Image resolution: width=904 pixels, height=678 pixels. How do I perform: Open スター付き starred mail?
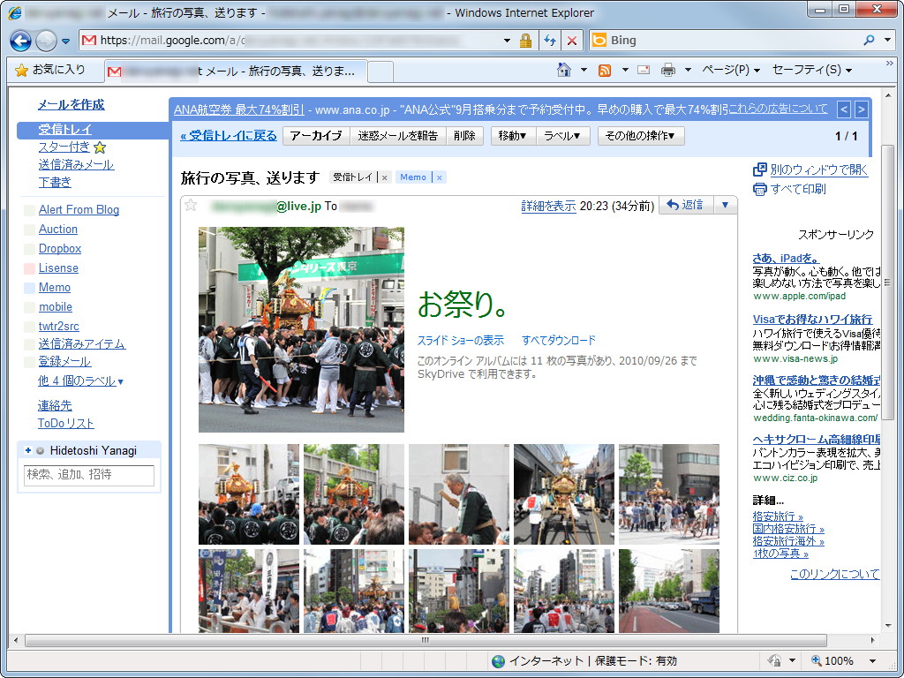[x=64, y=147]
